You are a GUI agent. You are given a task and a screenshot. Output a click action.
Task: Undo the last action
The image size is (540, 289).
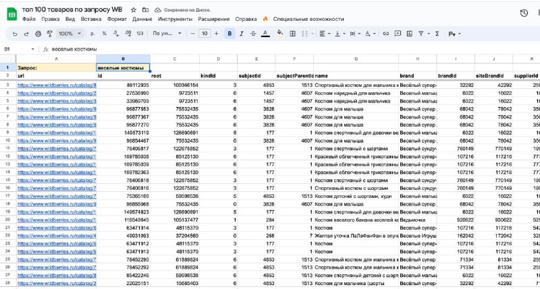[x=15, y=34]
